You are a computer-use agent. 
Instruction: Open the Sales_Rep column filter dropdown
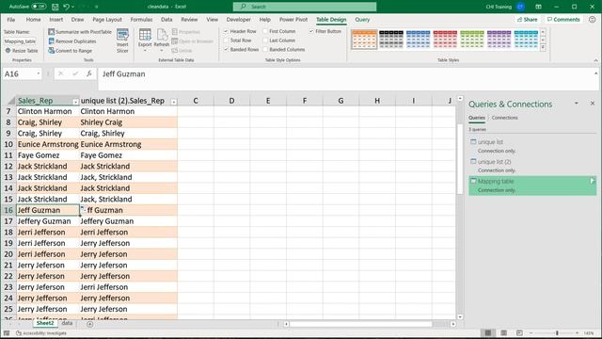tap(75, 102)
